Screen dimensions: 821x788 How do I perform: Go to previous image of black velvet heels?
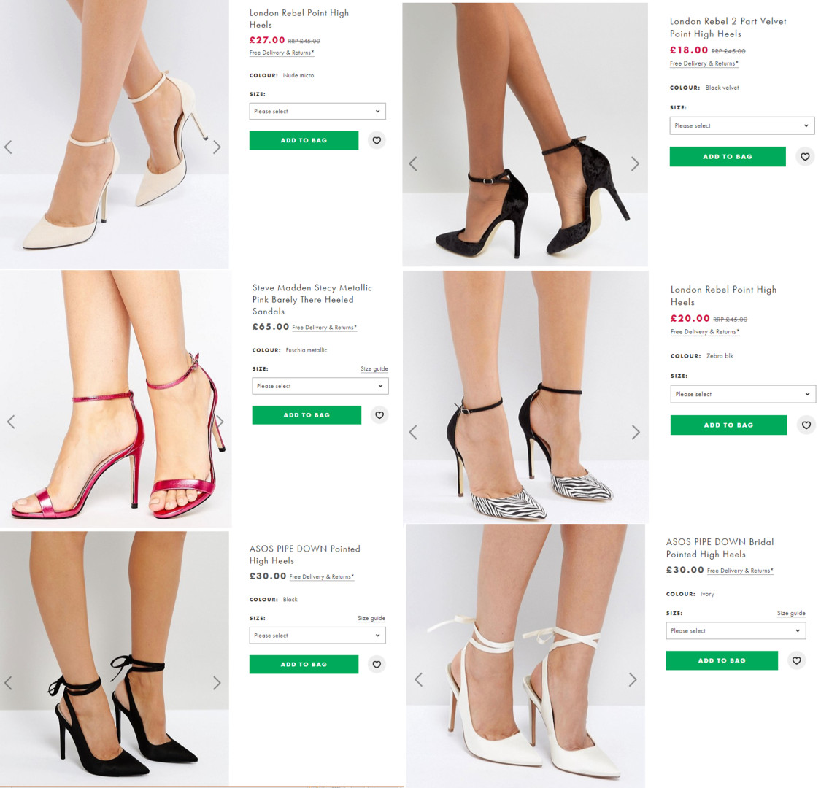coord(413,164)
